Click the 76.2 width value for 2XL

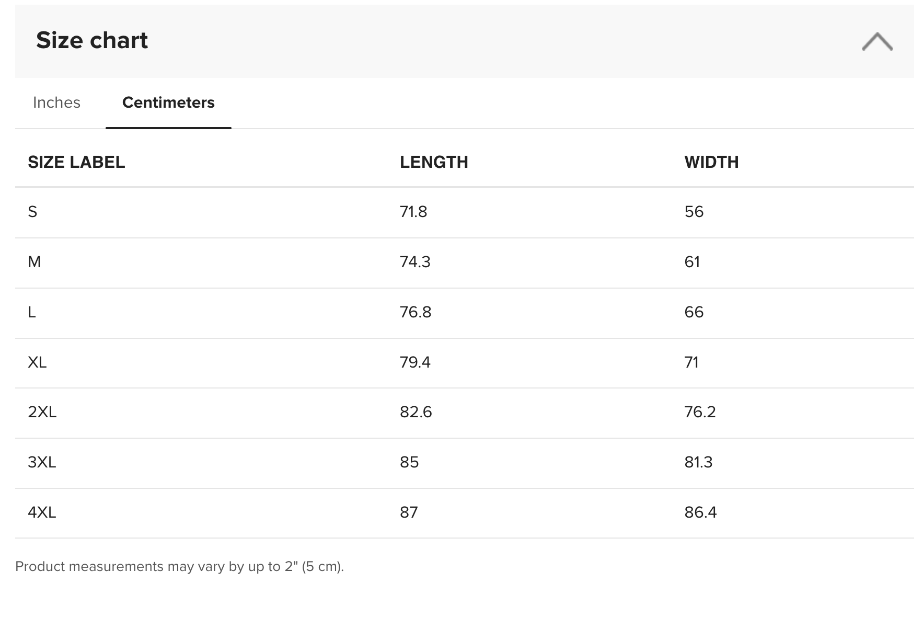tap(700, 412)
